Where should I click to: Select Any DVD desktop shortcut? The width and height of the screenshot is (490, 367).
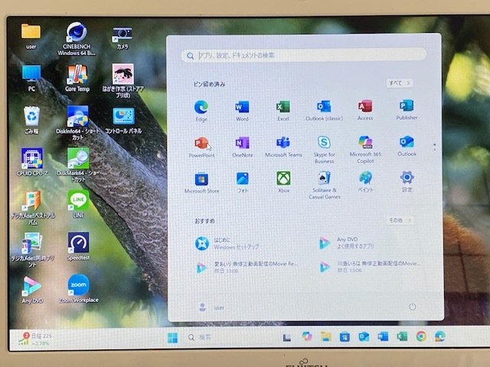point(32,290)
